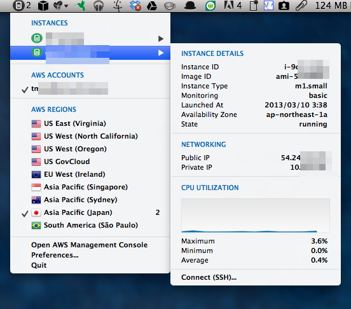Select the checked AWS account starting with tn
Viewport: 351px width, 309px height.
(x=90, y=88)
